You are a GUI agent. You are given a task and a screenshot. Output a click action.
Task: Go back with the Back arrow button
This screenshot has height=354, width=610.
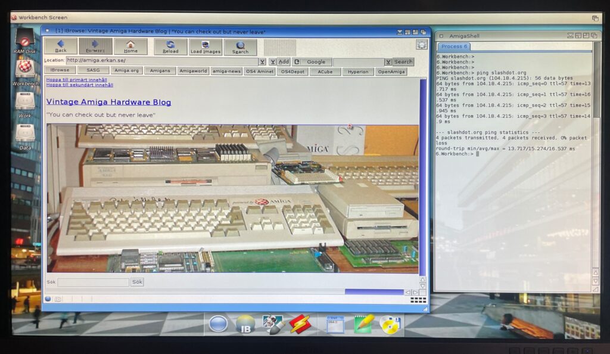(61, 46)
